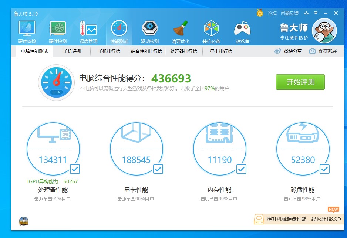
Task: Open 温度管理 temperature management
Action: pyautogui.click(x=88, y=31)
